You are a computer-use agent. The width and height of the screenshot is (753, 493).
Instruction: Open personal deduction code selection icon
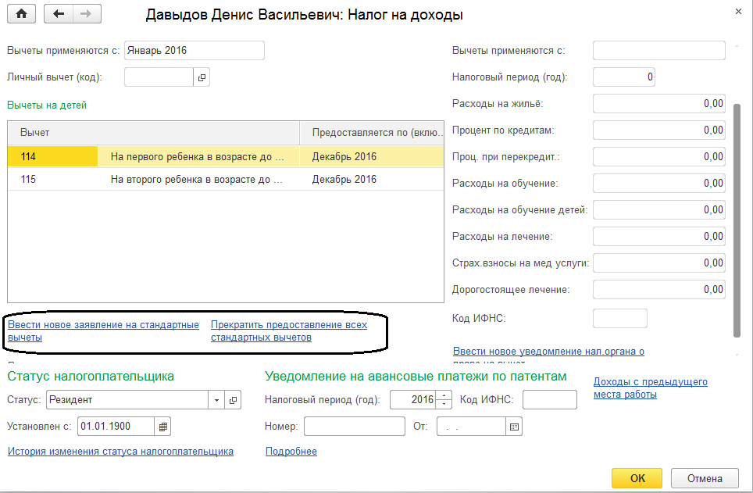(202, 77)
